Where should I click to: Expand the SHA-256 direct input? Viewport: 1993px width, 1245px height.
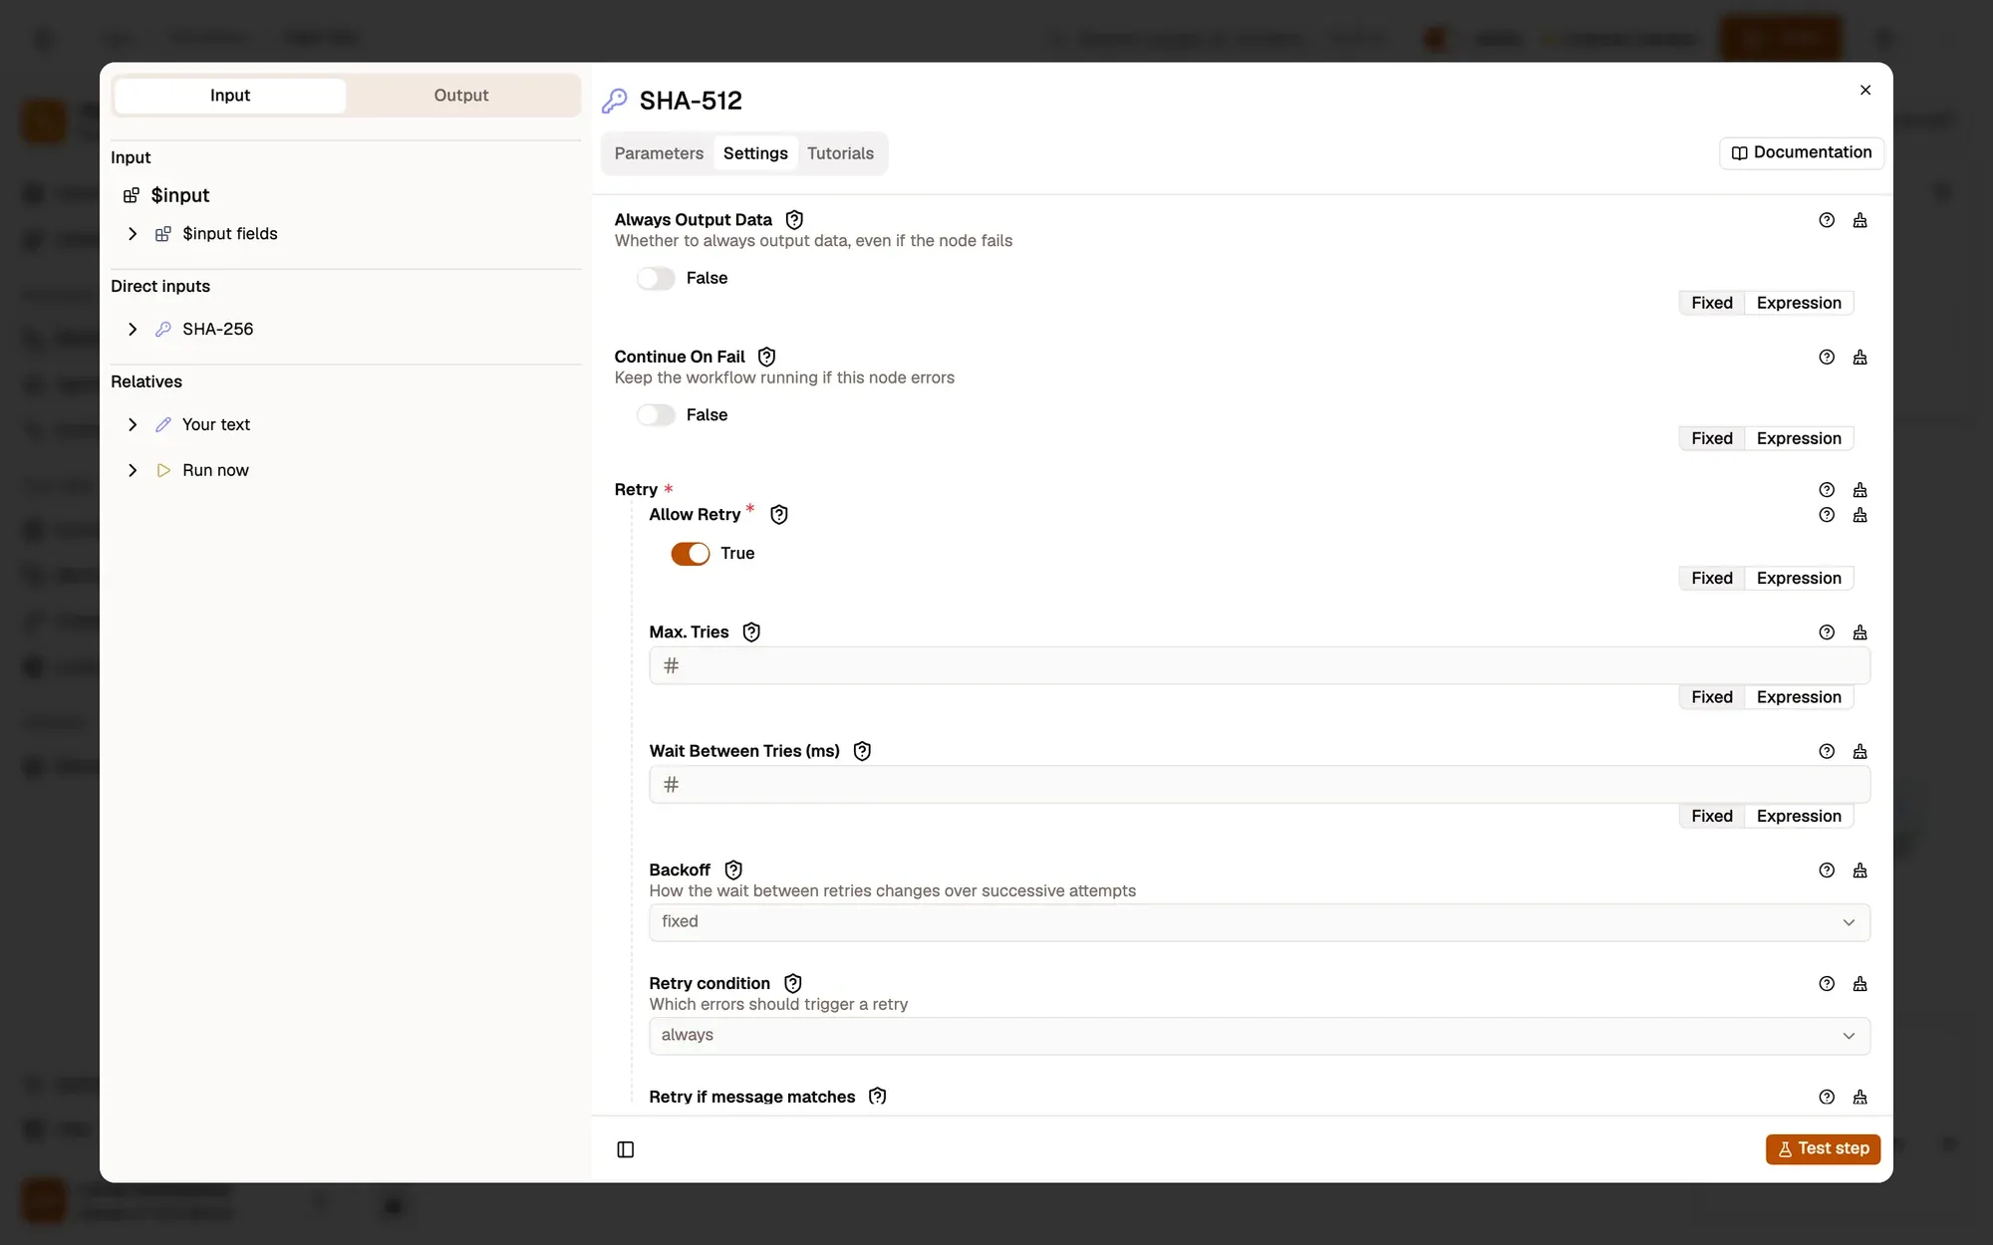point(133,330)
